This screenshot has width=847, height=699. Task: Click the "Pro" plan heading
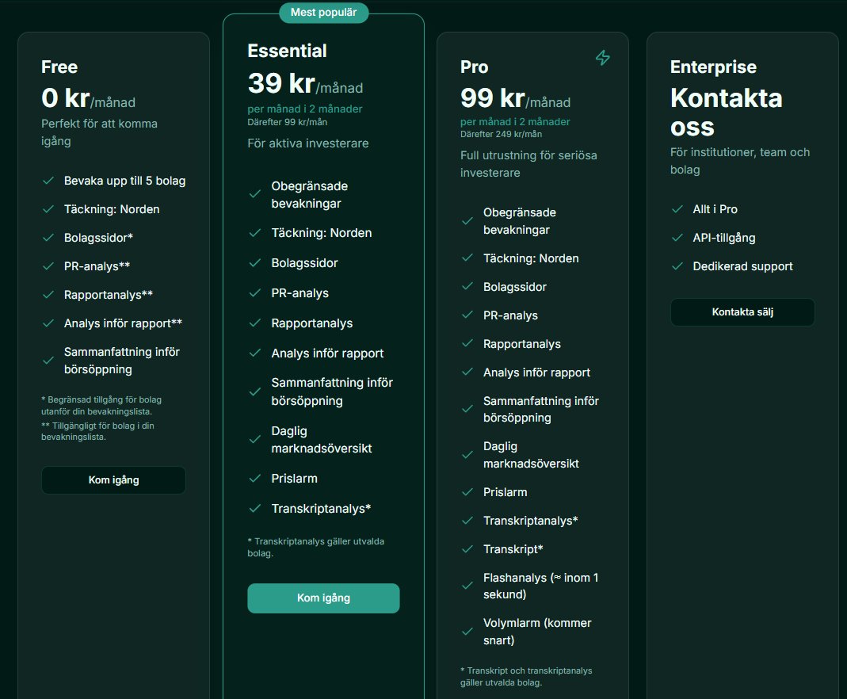point(475,67)
